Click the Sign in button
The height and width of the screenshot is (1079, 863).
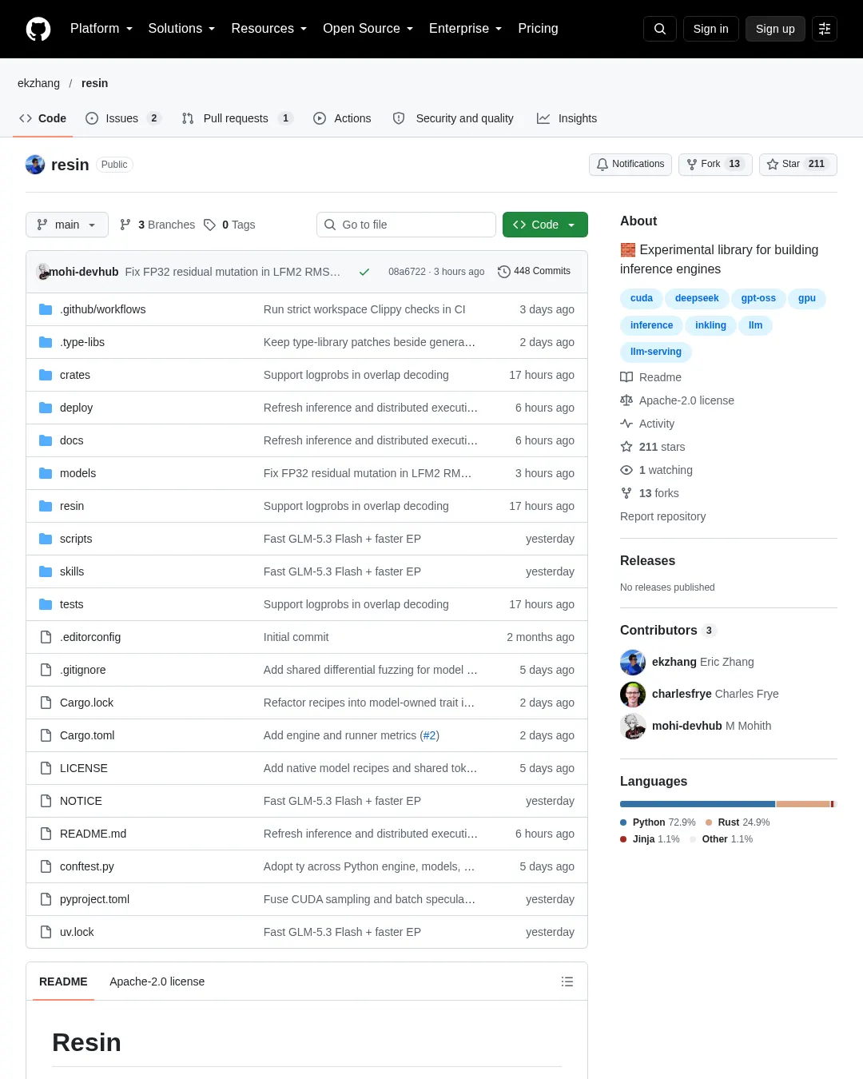[711, 29]
